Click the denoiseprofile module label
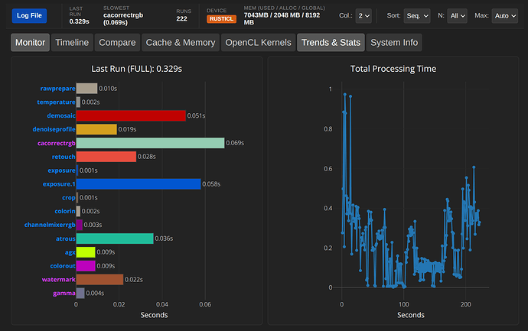Viewport: 528px width, 331px height. [x=48, y=129]
